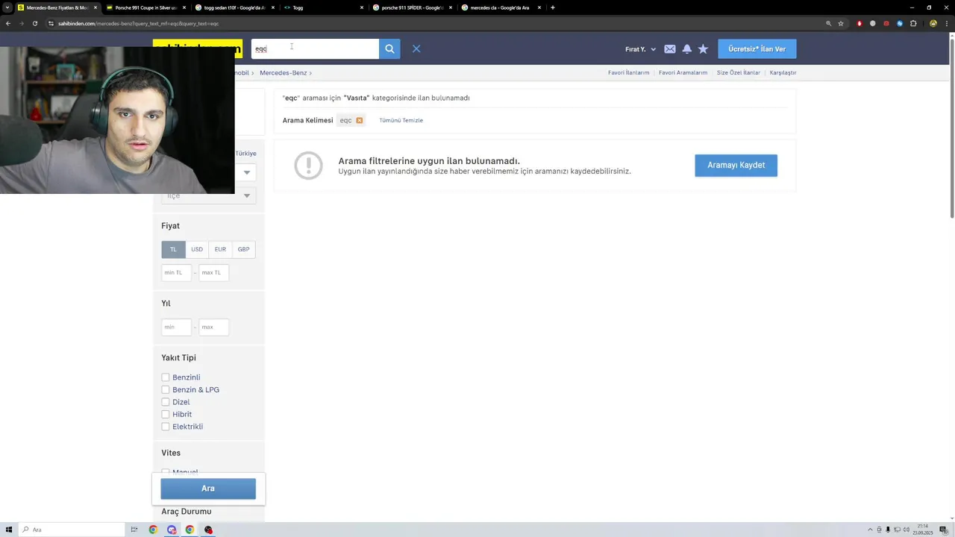Viewport: 955px width, 537px height.
Task: Reload the page
Action: click(x=34, y=23)
